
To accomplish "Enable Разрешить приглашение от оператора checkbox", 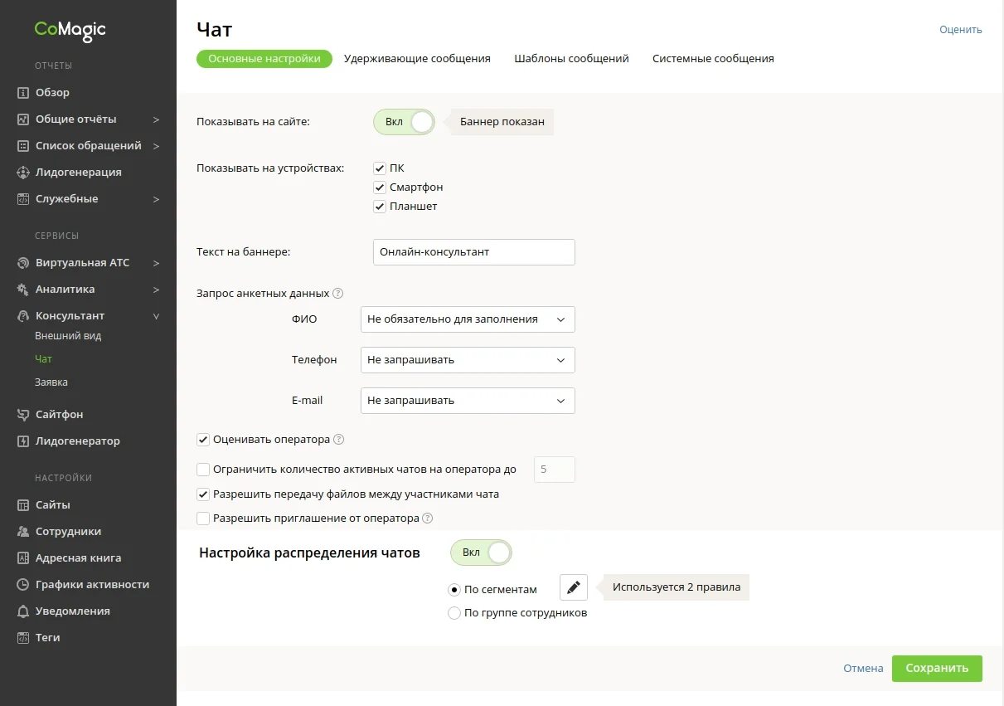I will click(203, 519).
